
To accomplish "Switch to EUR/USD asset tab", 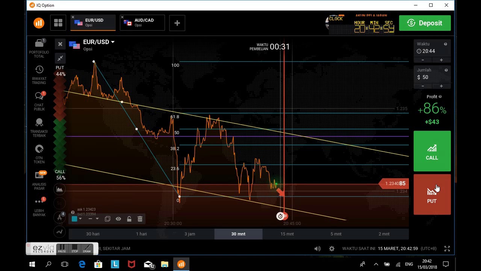I will click(x=93, y=23).
